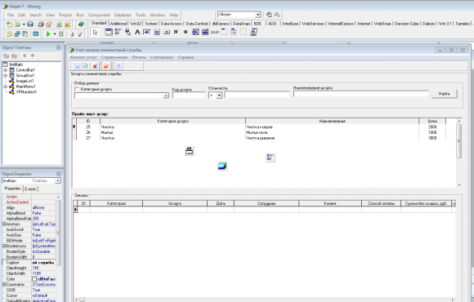Select the MainMenu component in the Standard palette

point(118,32)
